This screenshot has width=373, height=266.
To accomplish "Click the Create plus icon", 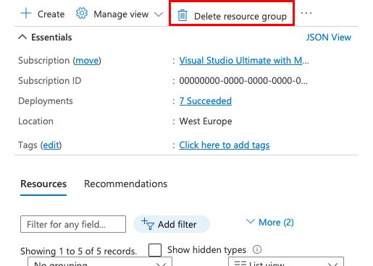I will point(26,13).
